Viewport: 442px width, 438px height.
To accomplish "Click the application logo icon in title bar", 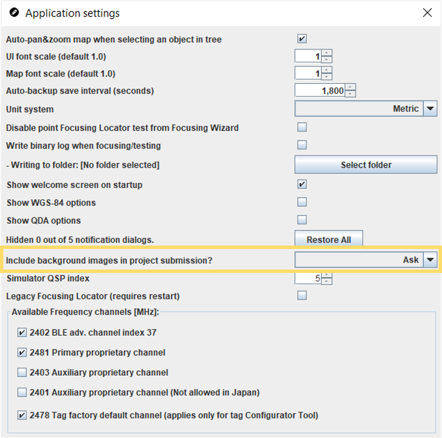I will (14, 13).
